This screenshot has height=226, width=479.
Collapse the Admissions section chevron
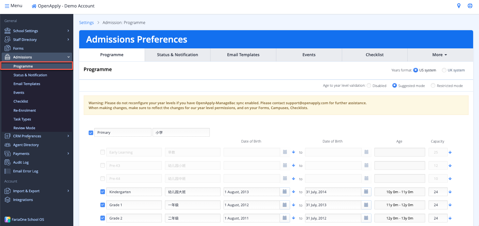(68, 57)
